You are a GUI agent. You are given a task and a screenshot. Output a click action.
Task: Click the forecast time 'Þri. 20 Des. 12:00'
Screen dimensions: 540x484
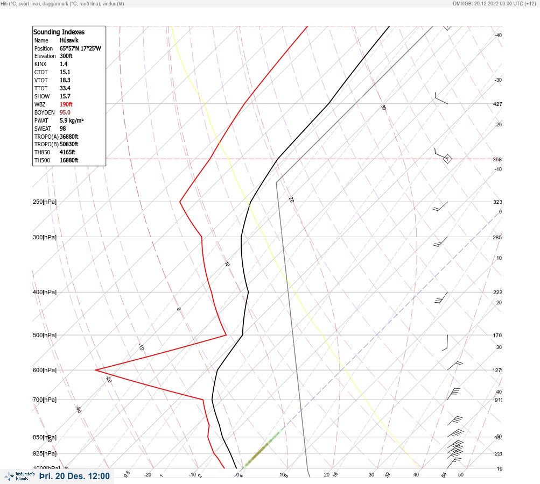[74, 476]
